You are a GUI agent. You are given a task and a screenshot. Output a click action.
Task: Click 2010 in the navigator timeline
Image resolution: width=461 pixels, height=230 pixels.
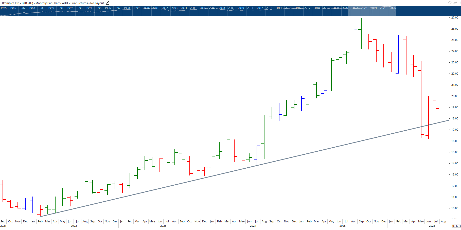coord(241,8)
